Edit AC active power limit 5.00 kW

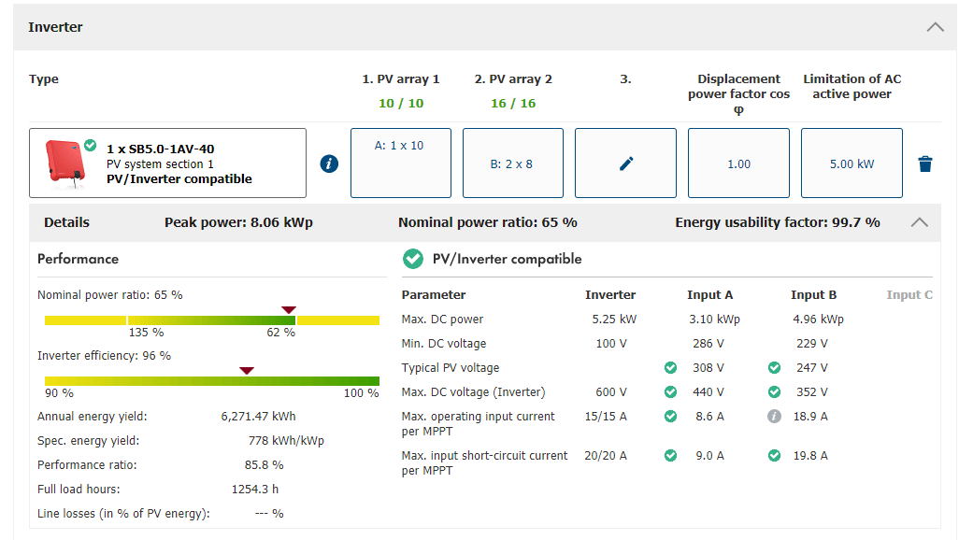(x=852, y=163)
